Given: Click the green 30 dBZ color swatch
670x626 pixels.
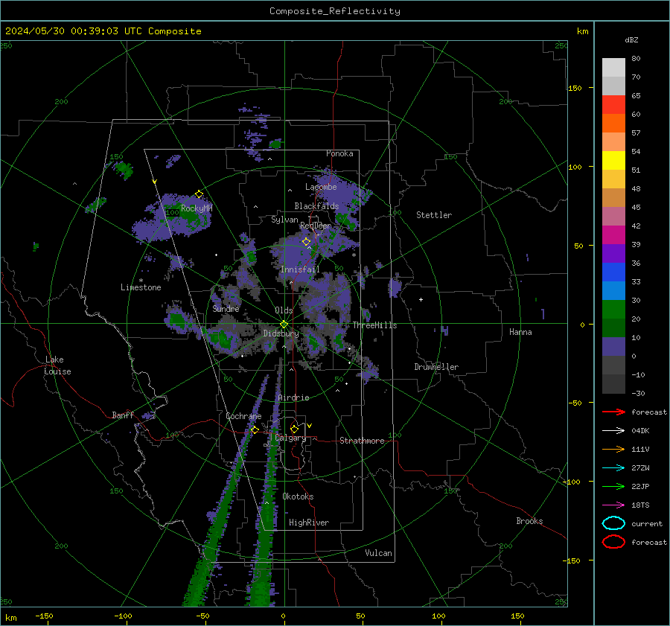Looking at the screenshot, I should pos(613,310).
